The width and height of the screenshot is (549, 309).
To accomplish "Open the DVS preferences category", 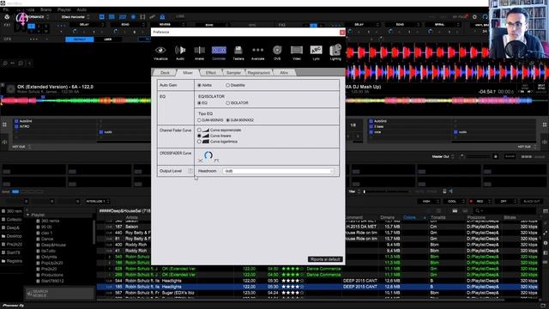I will tap(277, 52).
